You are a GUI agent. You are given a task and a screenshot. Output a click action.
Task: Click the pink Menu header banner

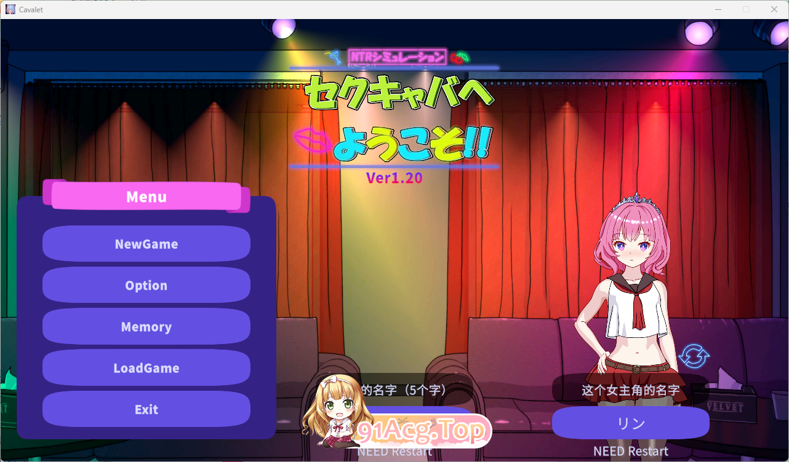(146, 197)
